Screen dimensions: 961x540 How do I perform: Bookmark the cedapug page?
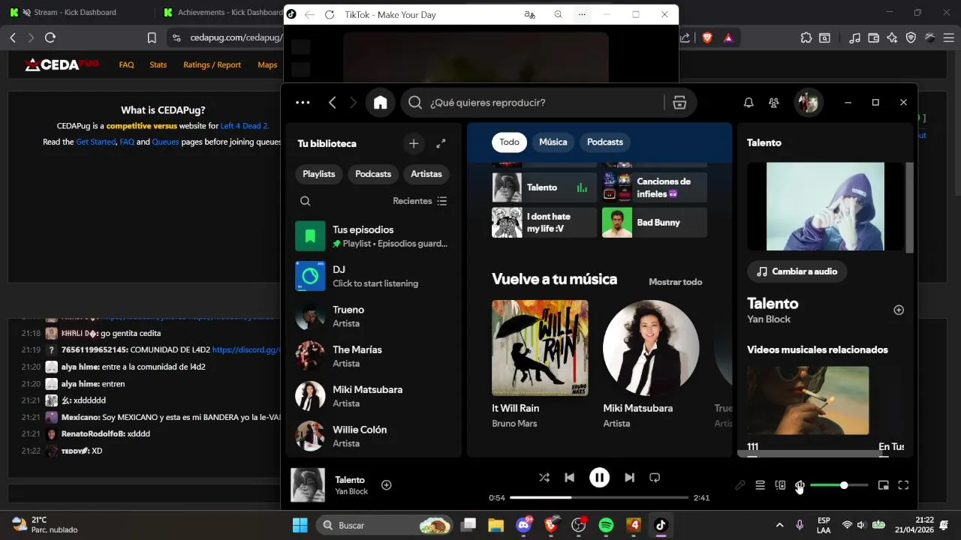pos(152,37)
